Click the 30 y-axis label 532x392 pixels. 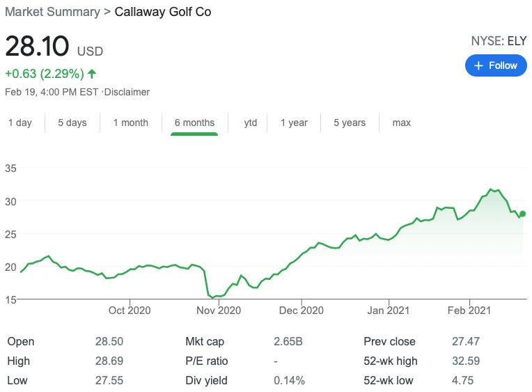pyautogui.click(x=10, y=202)
